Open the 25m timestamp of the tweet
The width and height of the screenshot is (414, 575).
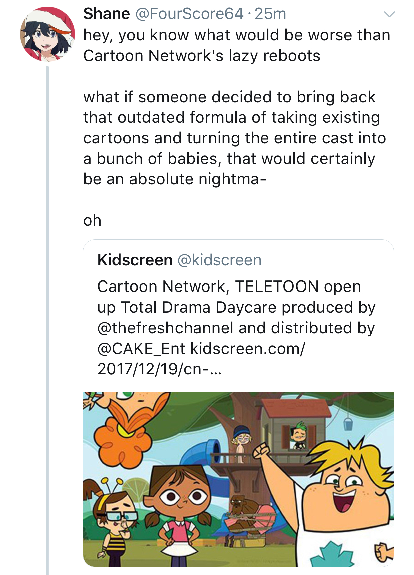point(270,14)
